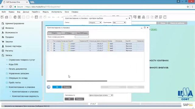Click the Закупки cart icon

click(x=3, y=42)
